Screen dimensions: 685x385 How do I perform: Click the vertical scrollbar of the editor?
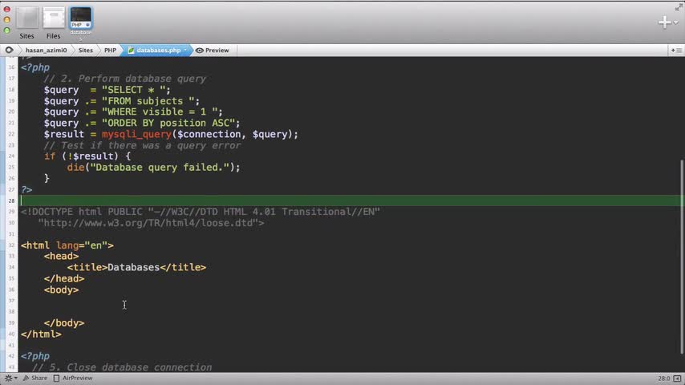click(682, 257)
